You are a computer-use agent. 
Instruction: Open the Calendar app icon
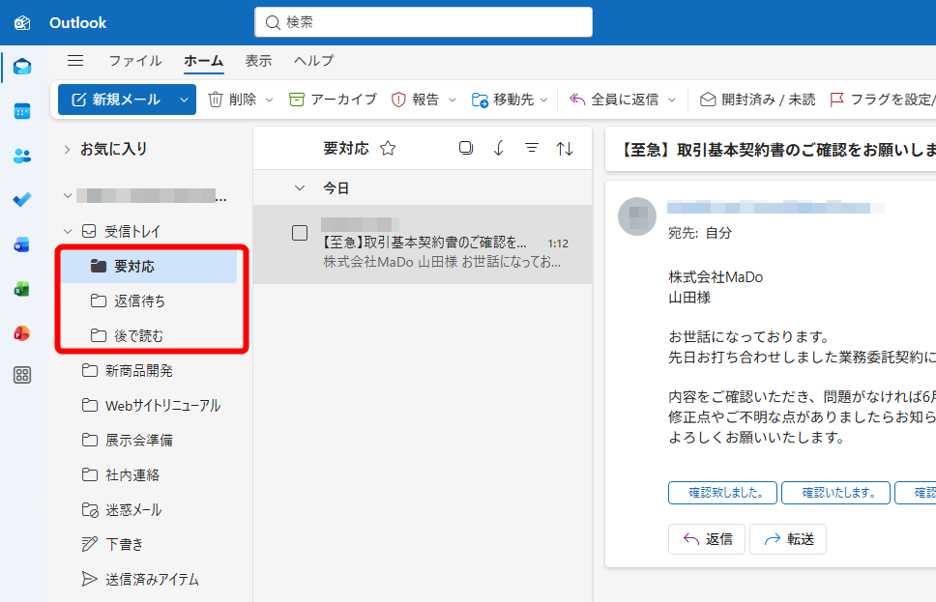tap(22, 111)
